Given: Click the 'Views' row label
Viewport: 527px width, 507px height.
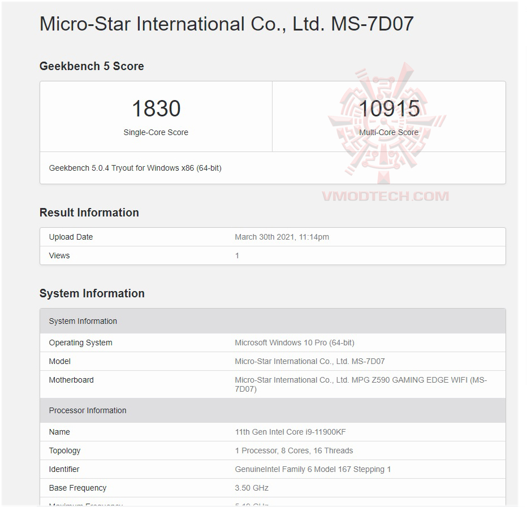Looking at the screenshot, I should click(x=59, y=255).
